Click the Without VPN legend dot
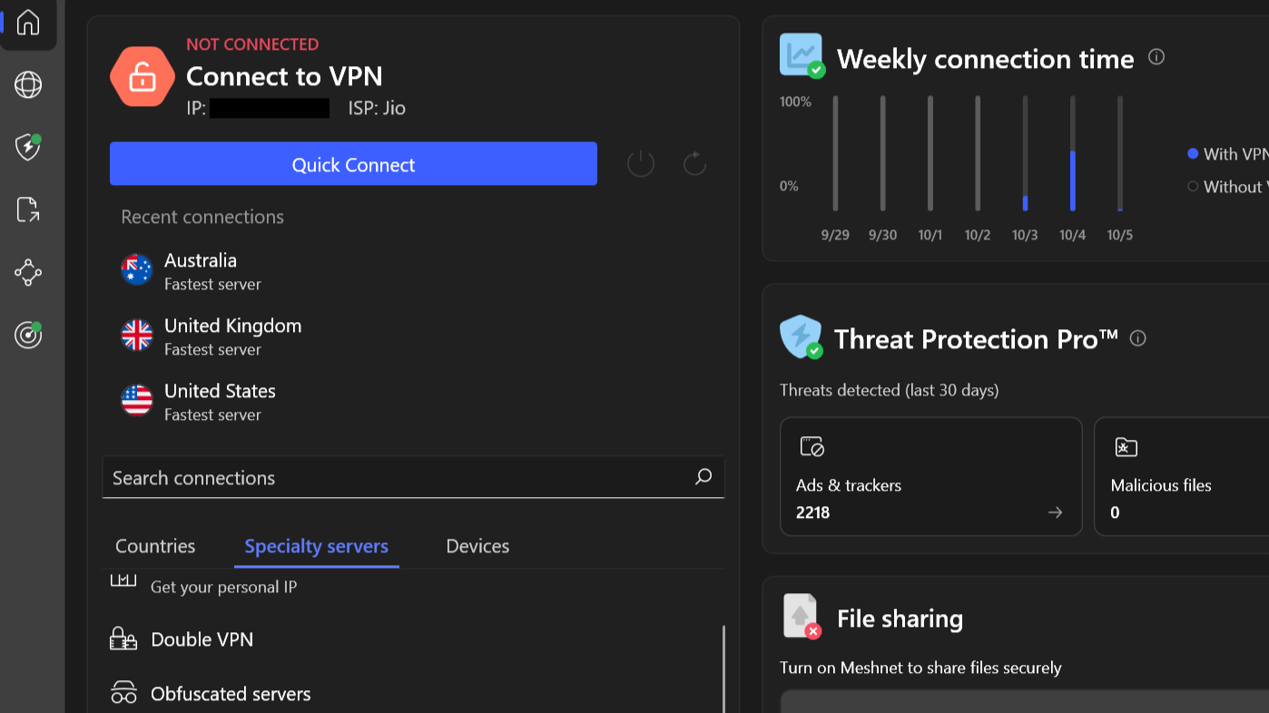Image resolution: width=1269 pixels, height=713 pixels. coord(1193,186)
